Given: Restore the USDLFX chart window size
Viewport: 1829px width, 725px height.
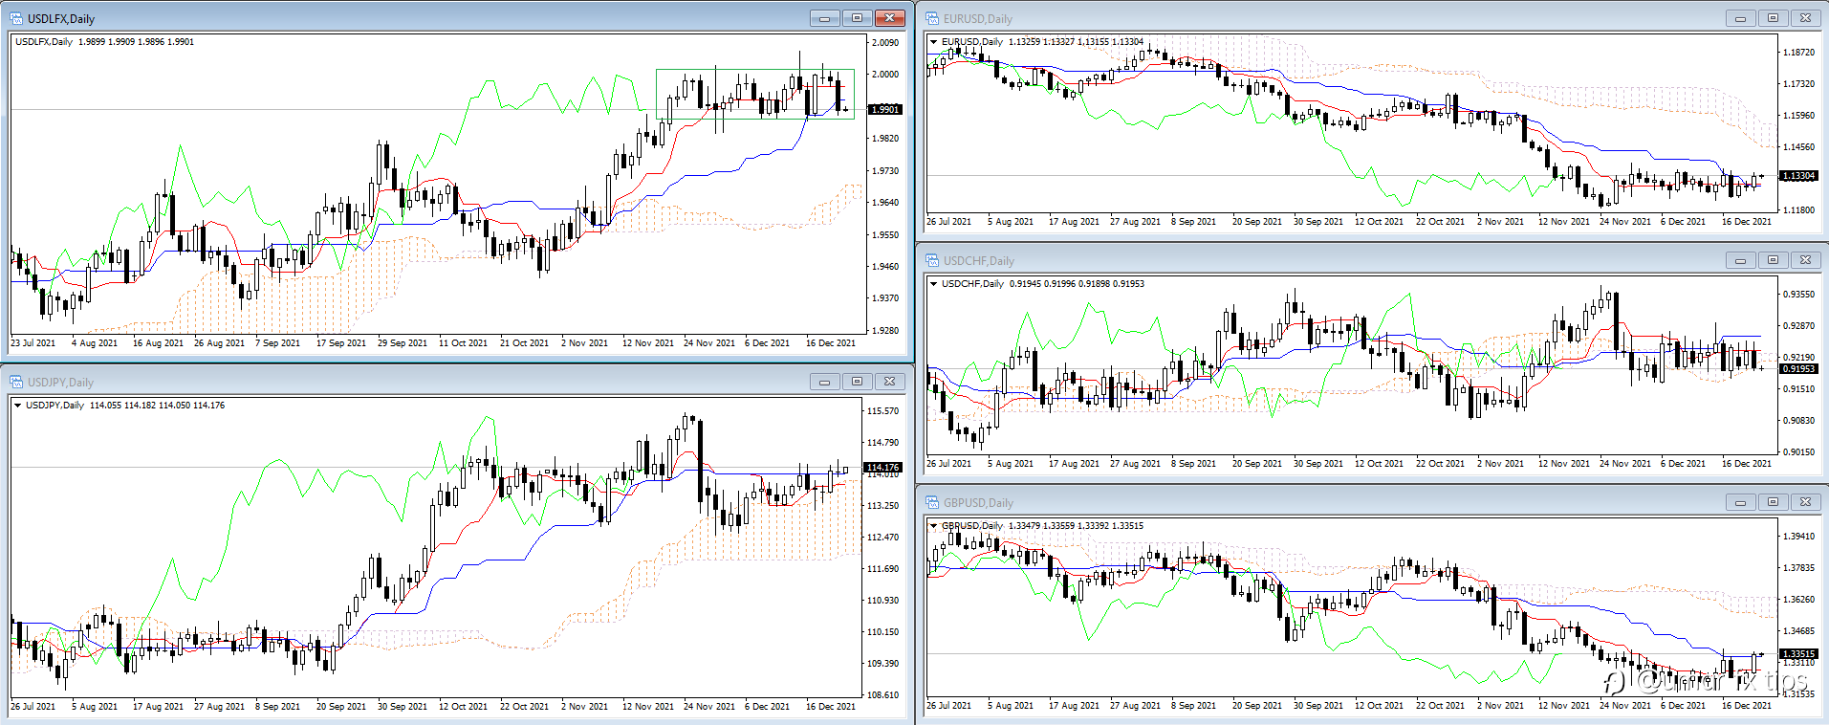Looking at the screenshot, I should click(x=857, y=18).
